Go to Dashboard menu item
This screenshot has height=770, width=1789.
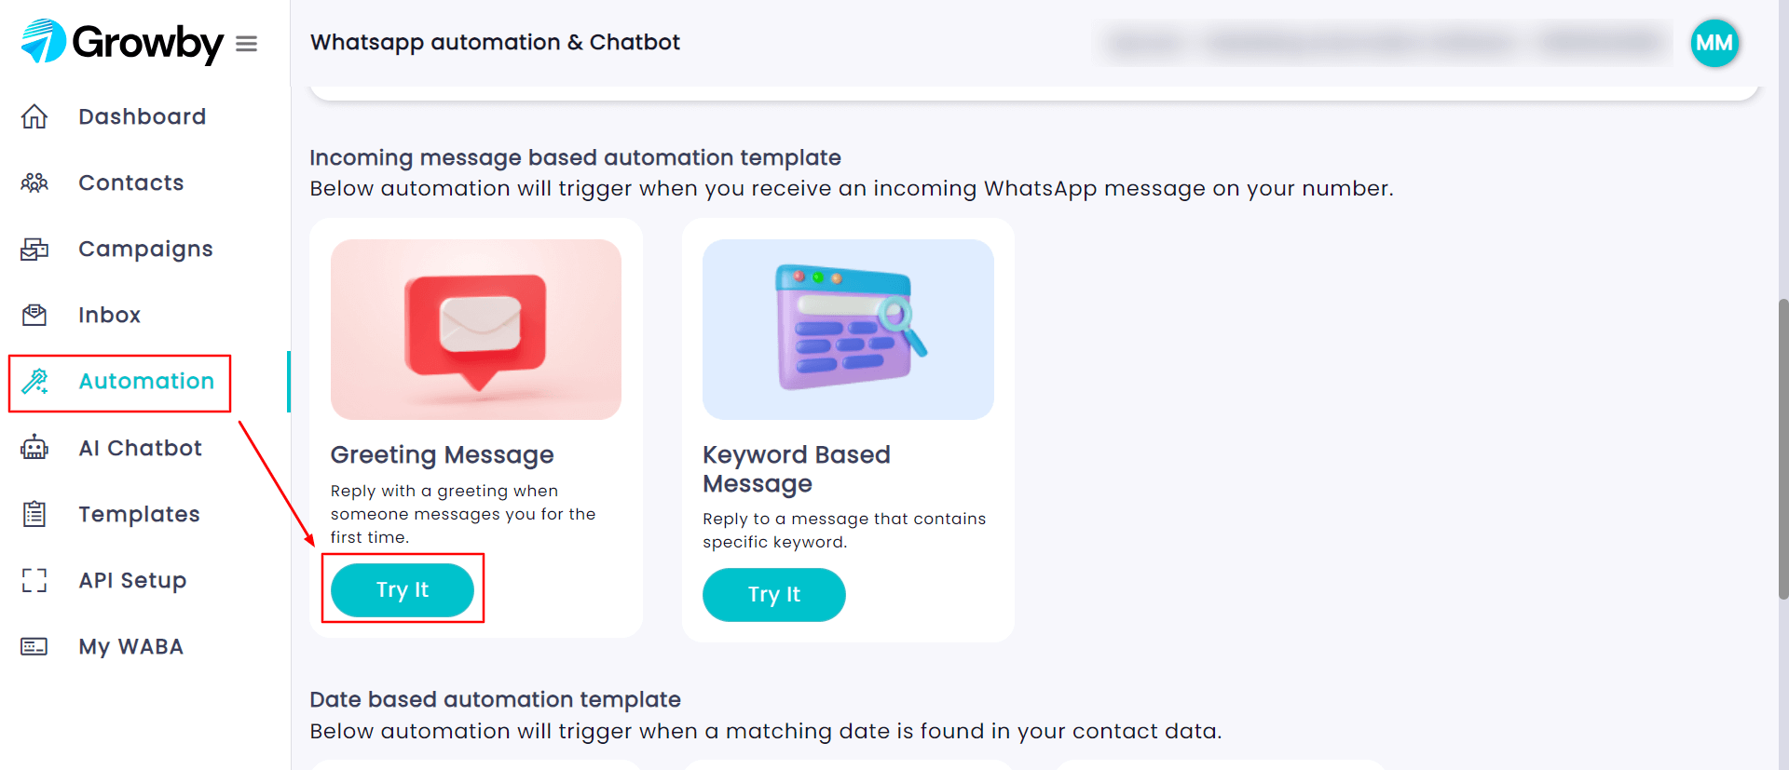point(143,116)
